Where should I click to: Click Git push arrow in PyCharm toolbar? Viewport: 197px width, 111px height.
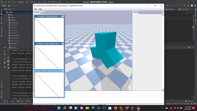point(178,6)
